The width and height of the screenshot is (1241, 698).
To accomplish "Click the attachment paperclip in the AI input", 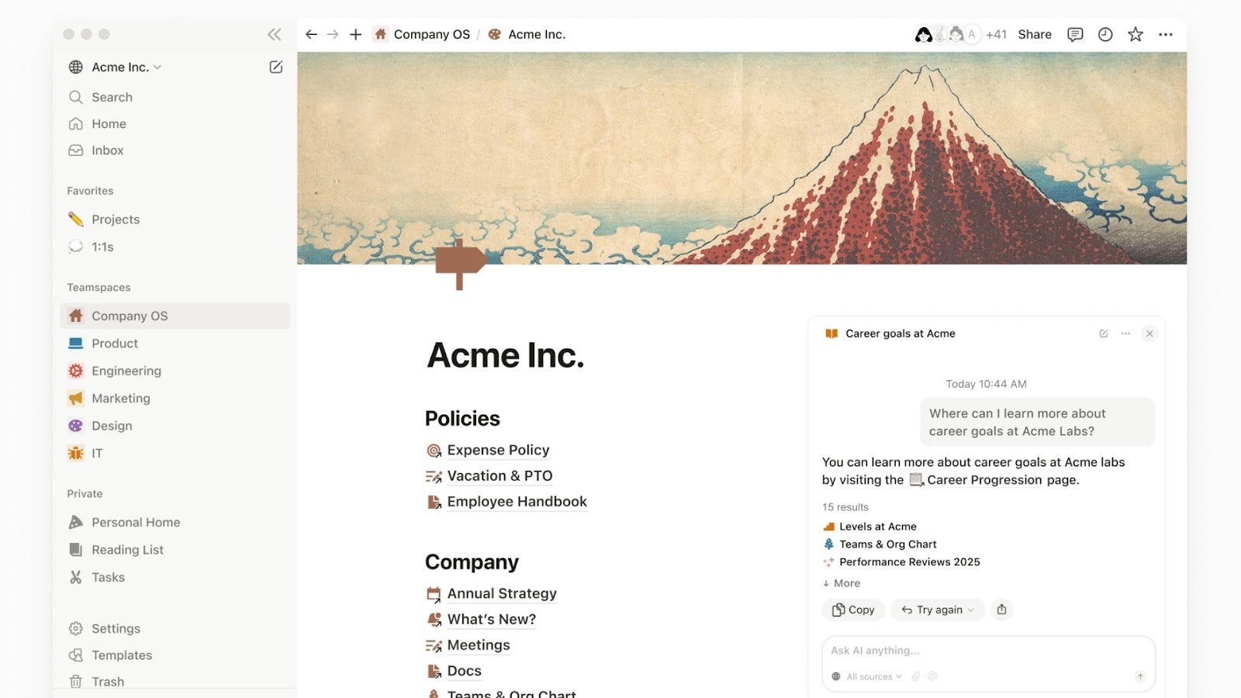I will (916, 676).
